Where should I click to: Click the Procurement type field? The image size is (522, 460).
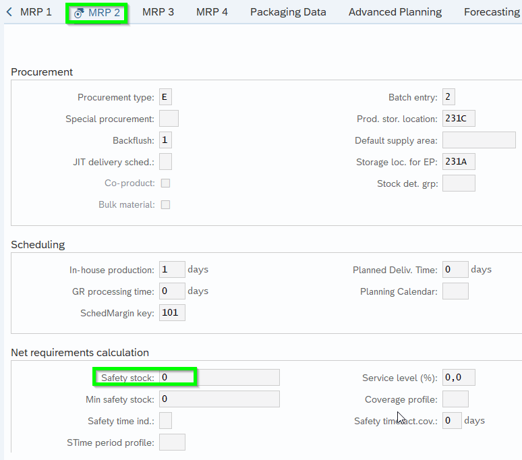tap(165, 97)
